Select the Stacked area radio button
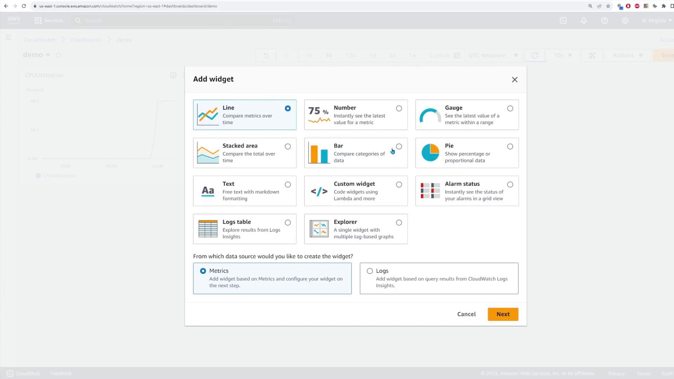The image size is (674, 379). (x=288, y=146)
